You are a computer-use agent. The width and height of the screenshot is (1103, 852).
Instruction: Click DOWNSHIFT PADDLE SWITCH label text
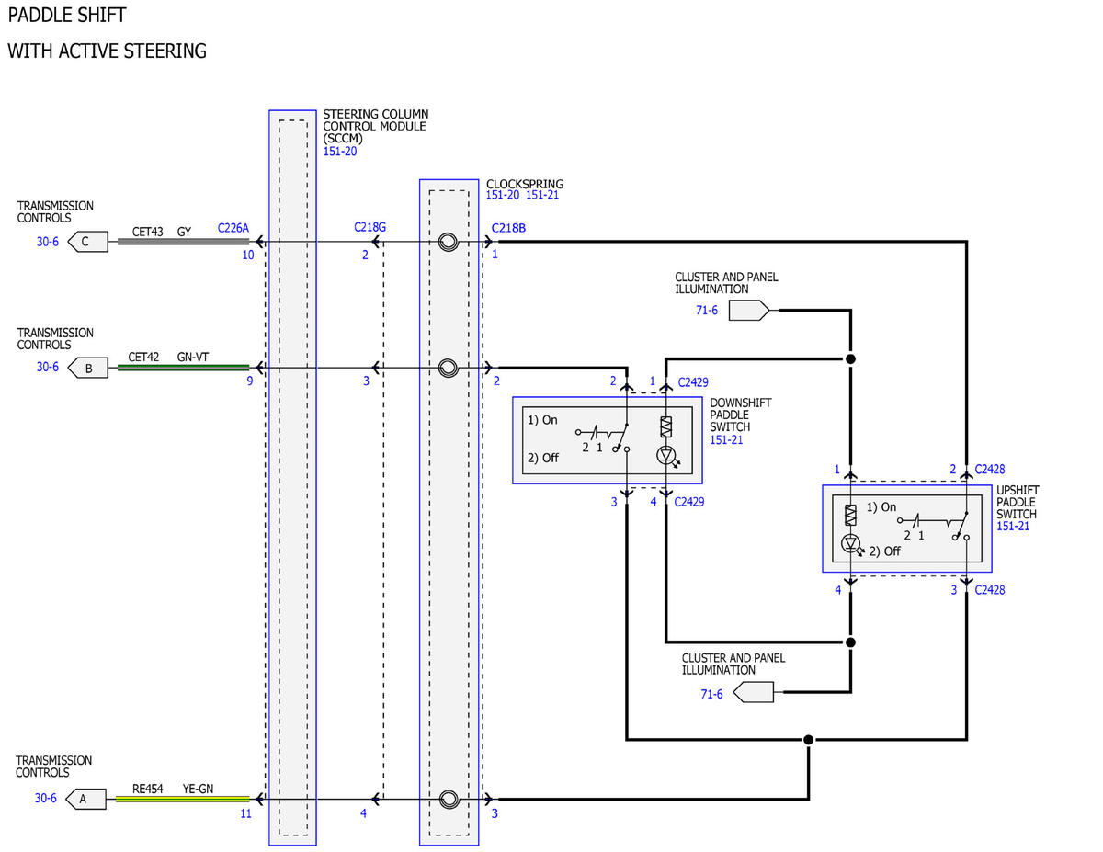(x=741, y=415)
